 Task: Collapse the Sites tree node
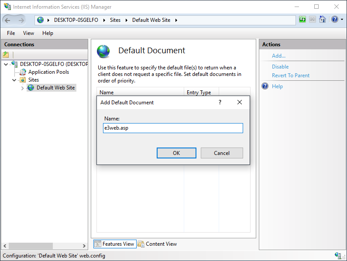(x=14, y=80)
